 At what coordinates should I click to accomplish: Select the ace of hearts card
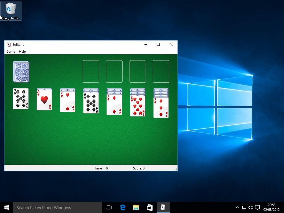[x=44, y=100]
